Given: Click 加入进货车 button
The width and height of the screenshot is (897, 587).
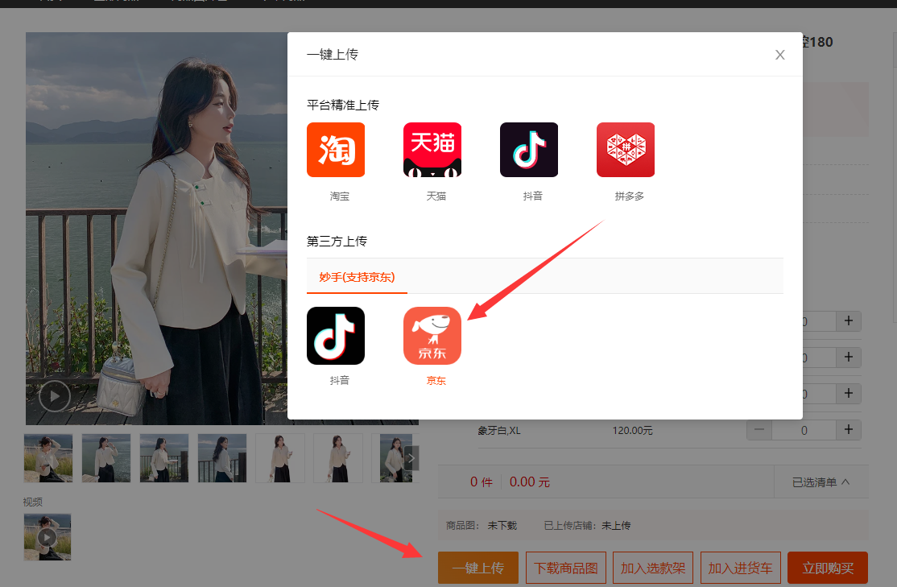Looking at the screenshot, I should click(x=741, y=568).
